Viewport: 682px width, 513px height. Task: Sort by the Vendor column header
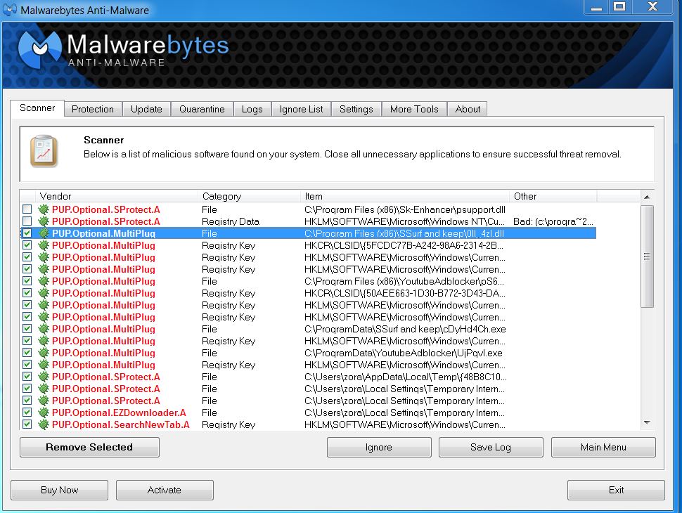click(x=116, y=196)
